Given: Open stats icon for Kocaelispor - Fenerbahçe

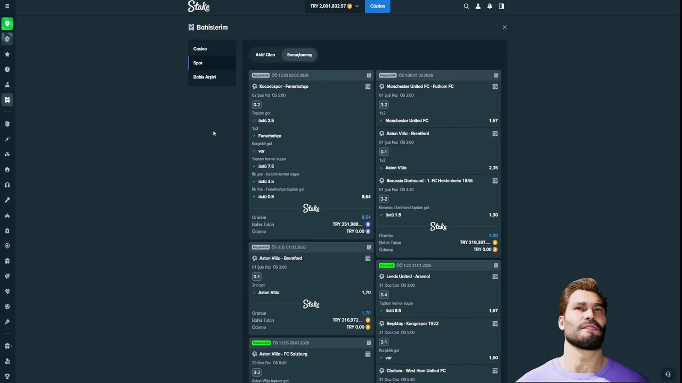Looking at the screenshot, I should (x=368, y=86).
